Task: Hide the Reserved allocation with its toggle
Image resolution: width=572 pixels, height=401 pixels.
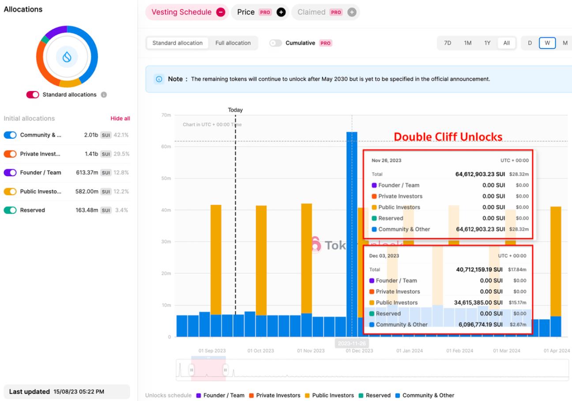Action: pos(10,210)
